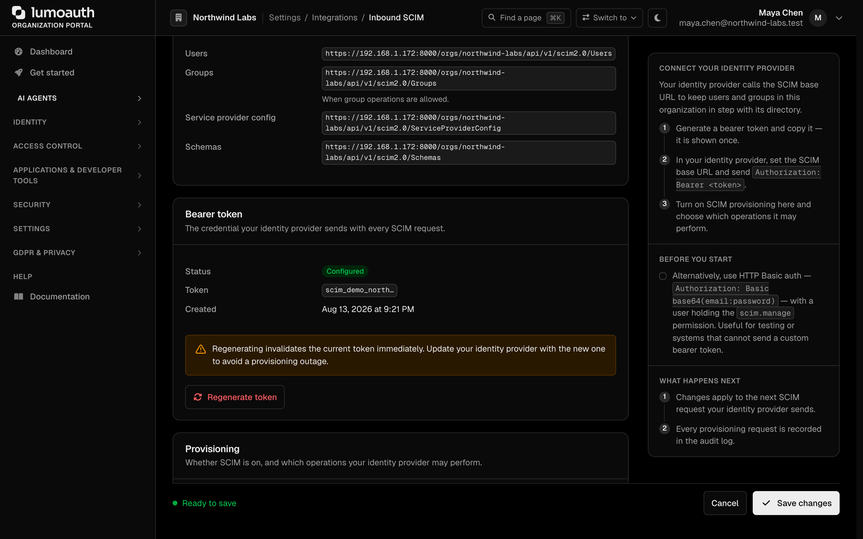Click the Save changes button

pos(796,503)
